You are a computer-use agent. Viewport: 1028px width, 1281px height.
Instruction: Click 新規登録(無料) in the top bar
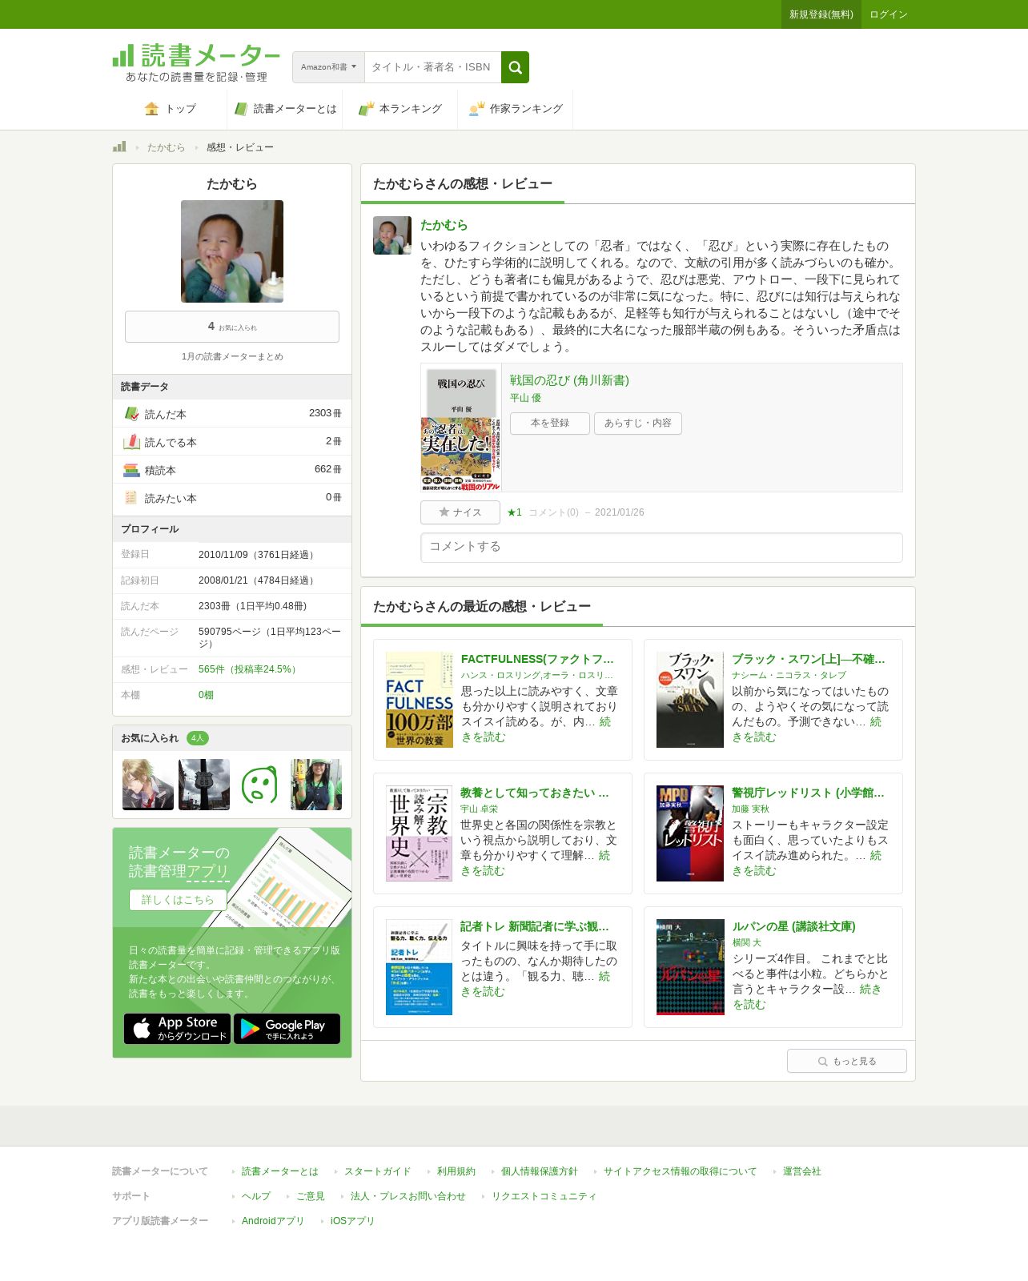[x=821, y=14]
